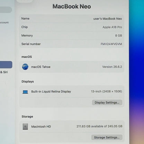
Task: Select the highlighted item in the sidebar
Action: tap(6, 65)
